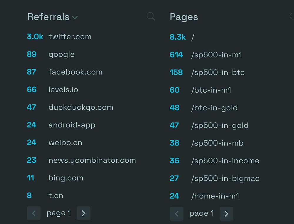The image size is (294, 224).
Task: Go to next page of Referrals
Action: pyautogui.click(x=83, y=213)
